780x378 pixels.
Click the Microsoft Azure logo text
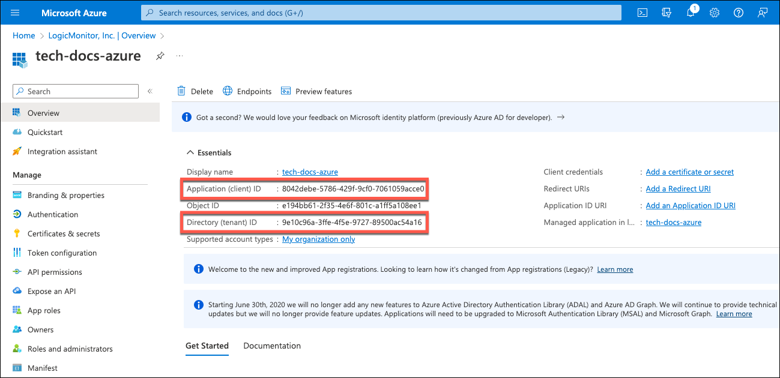(x=74, y=13)
